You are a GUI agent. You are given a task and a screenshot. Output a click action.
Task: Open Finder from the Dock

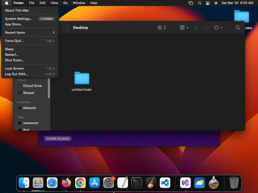24,183
